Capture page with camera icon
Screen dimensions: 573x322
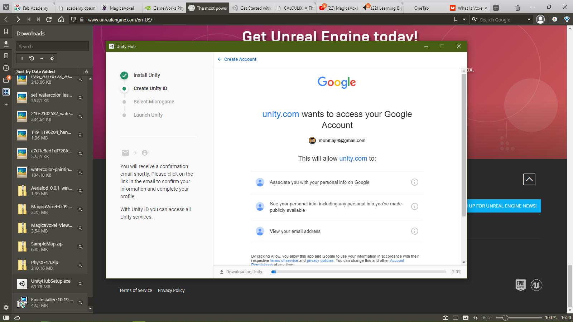[446, 318]
